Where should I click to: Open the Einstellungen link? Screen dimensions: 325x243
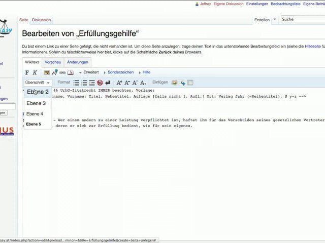pos(257,4)
